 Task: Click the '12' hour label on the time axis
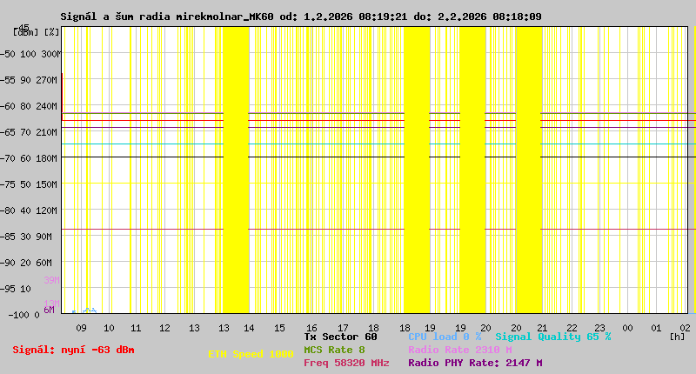pyautogui.click(x=164, y=328)
